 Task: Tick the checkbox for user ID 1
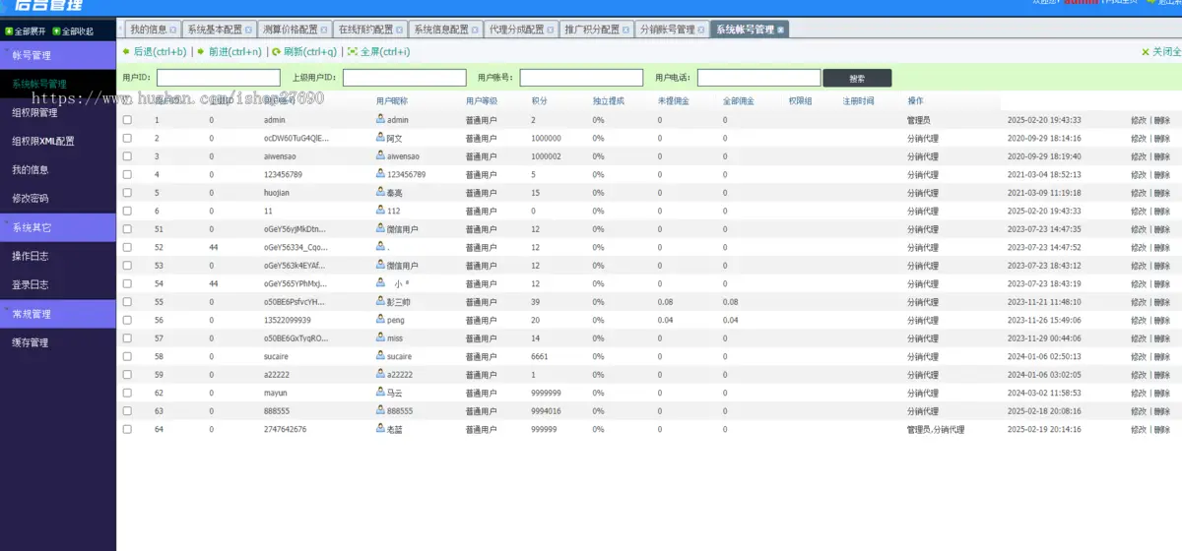[126, 120]
